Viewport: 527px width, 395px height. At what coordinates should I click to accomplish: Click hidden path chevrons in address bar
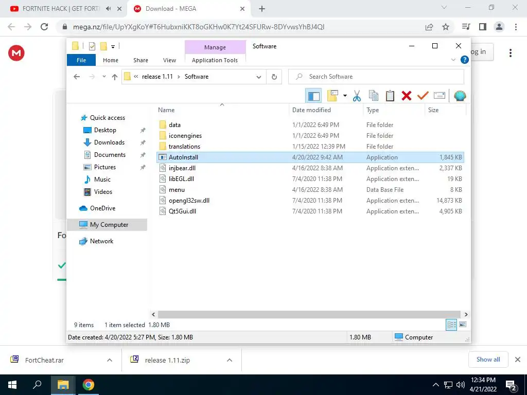[136, 77]
